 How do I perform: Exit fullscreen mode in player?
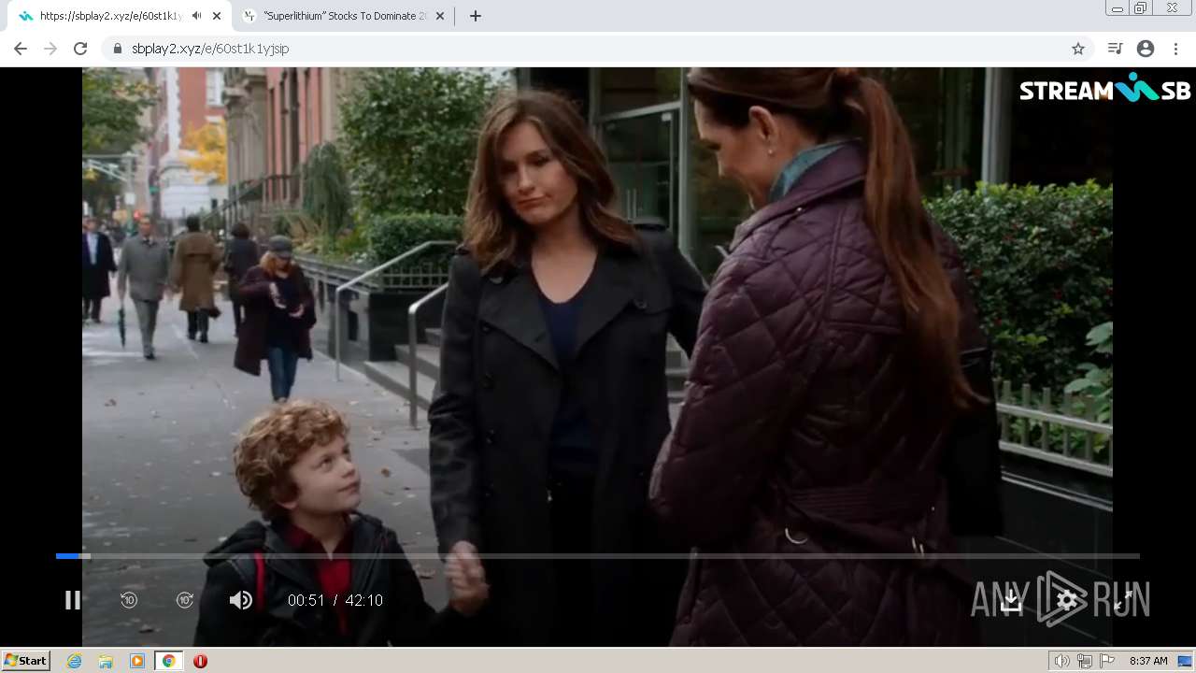[x=1123, y=600]
